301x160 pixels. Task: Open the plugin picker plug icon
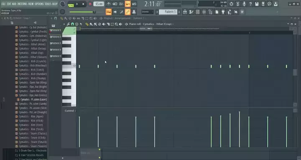223,12
